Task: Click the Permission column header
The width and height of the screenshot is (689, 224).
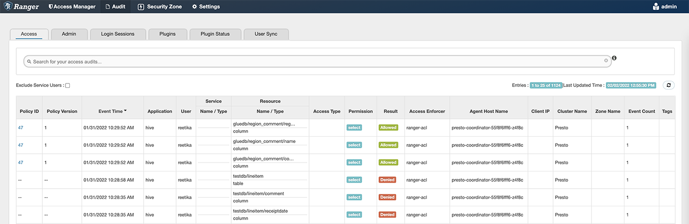Action: (361, 112)
